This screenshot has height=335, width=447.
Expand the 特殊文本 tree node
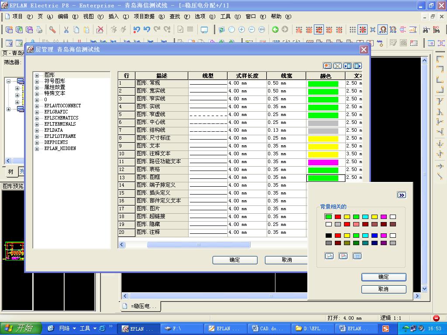[37, 94]
